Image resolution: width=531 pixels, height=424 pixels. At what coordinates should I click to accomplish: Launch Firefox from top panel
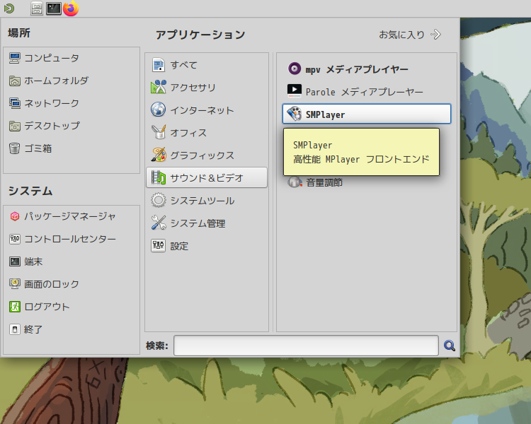[x=71, y=8]
